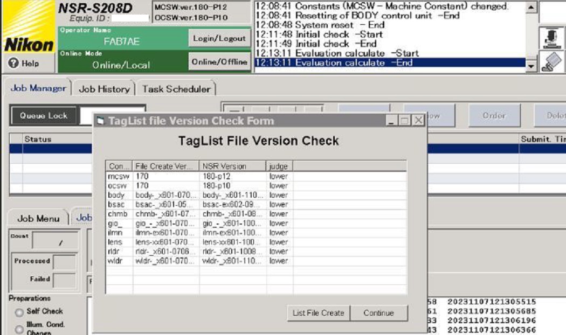Select the Job Menu tab

click(38, 219)
